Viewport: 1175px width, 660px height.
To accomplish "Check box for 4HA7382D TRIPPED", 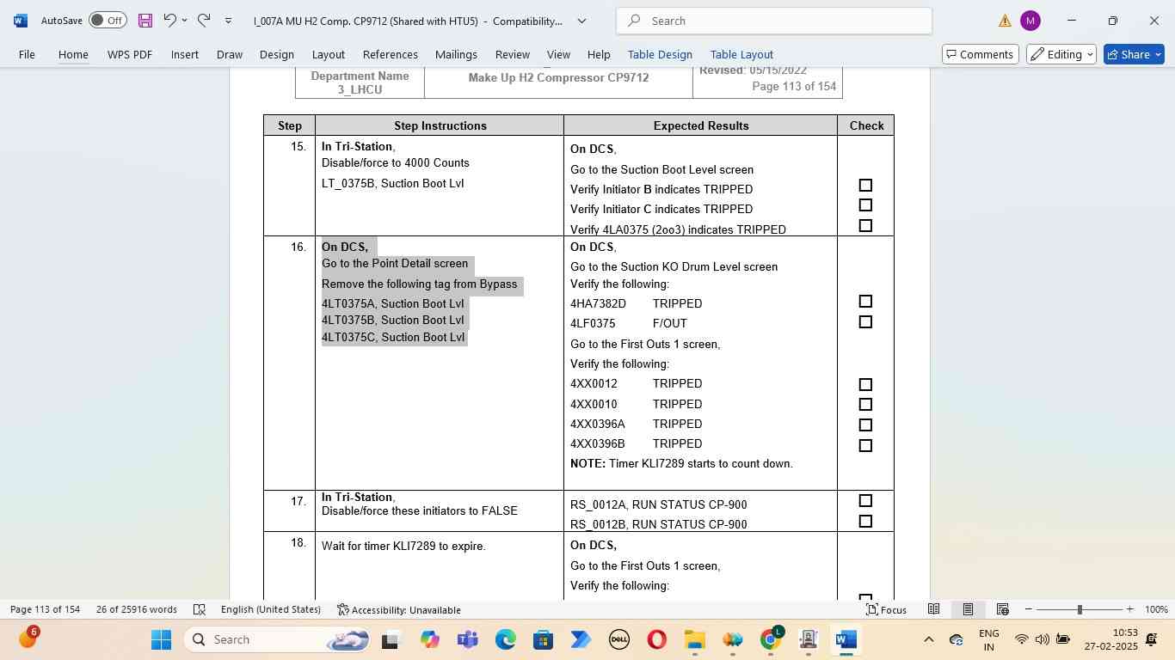I will click(x=865, y=302).
